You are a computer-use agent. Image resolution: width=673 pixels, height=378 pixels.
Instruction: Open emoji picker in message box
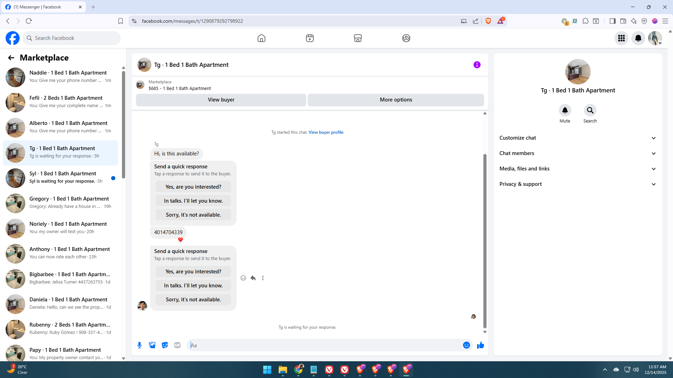466,345
